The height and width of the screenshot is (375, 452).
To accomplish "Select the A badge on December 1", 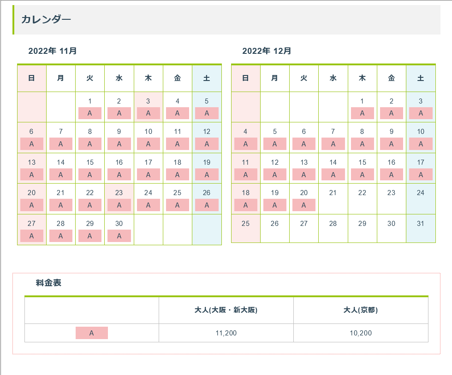I will point(362,113).
